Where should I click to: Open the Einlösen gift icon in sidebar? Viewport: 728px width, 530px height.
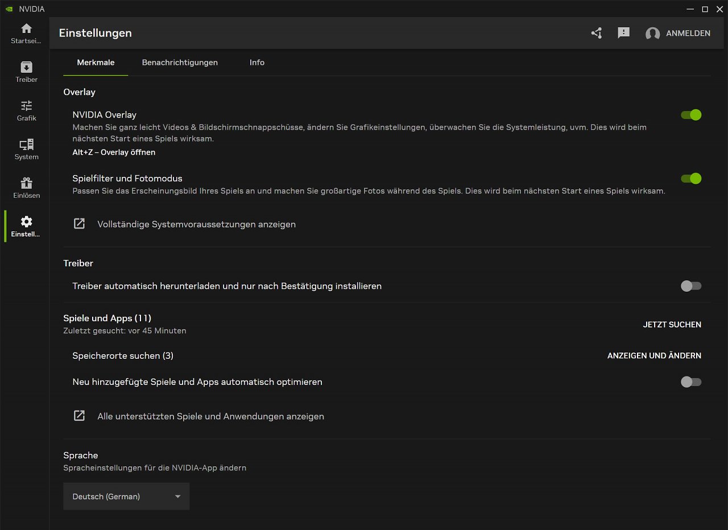(26, 183)
